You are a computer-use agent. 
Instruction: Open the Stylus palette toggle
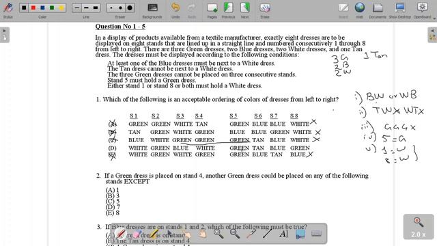8,10
